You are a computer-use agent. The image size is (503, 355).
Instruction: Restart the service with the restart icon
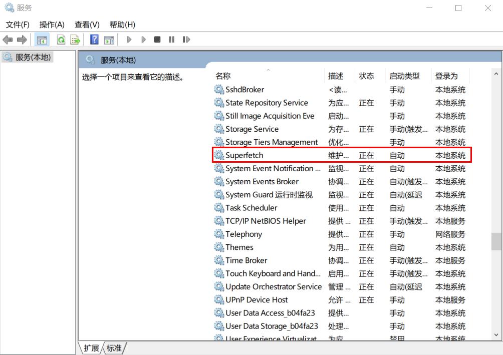click(x=186, y=40)
